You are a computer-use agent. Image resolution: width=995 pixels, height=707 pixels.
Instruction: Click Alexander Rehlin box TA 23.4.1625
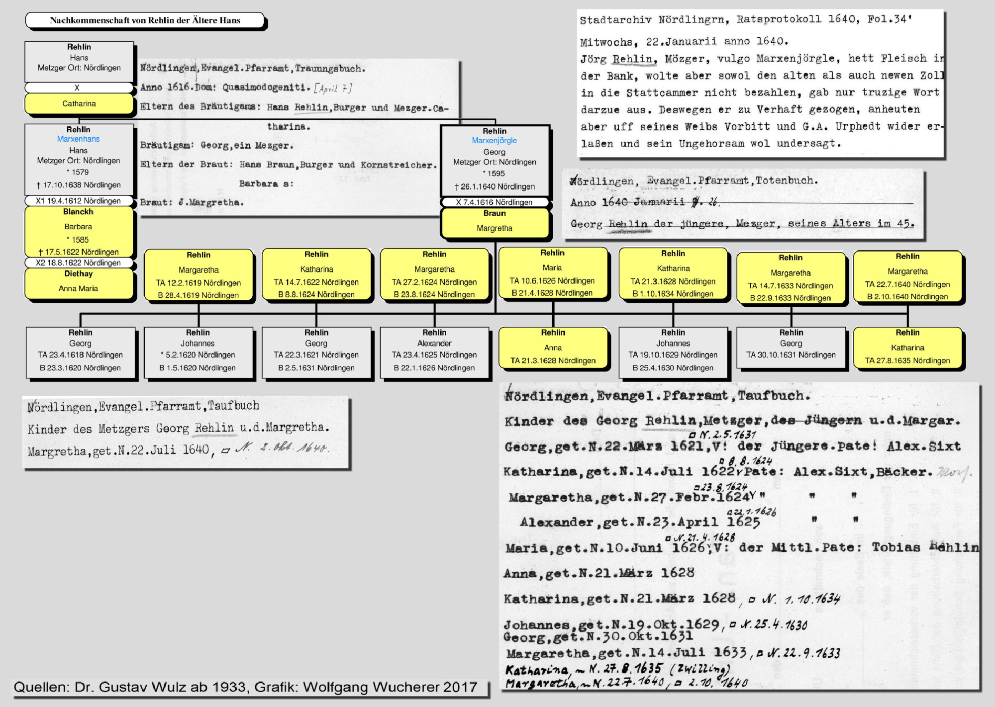point(434,352)
